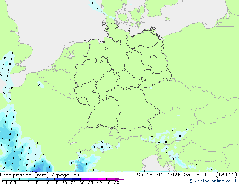
Task: Pick the 5 mm medium blue legend swatch
Action: coord(41,179)
